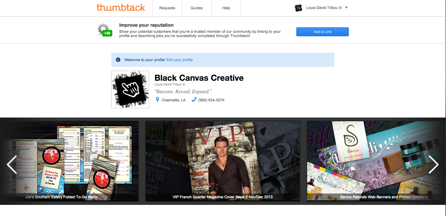Click the Black Canvas Creative heading
This screenshot has width=446, height=216.
[199, 78]
